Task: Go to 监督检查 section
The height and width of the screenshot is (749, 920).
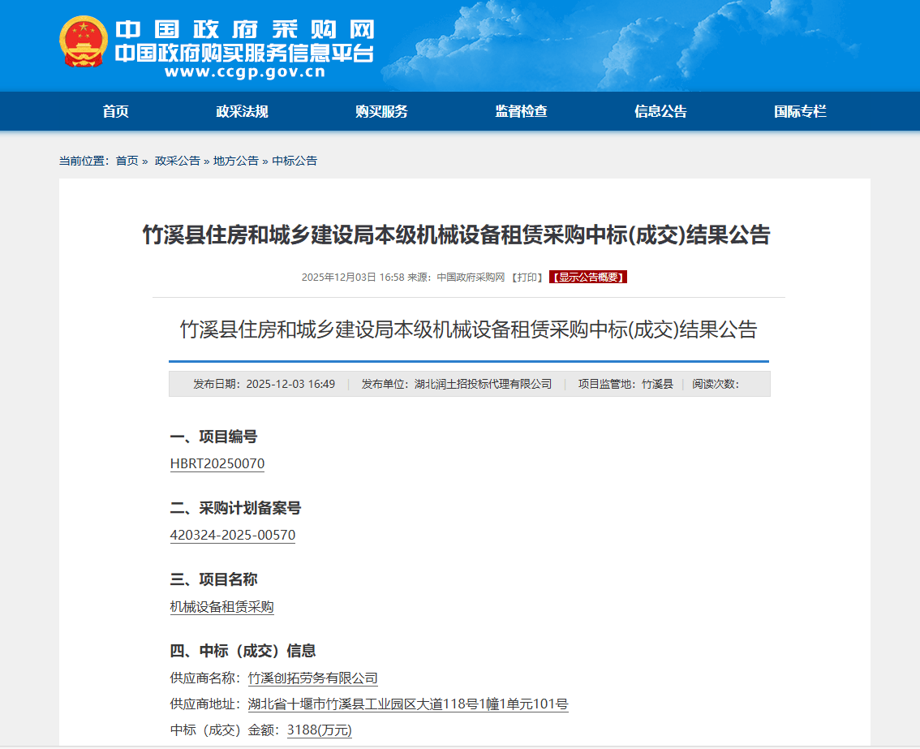Action: tap(521, 112)
